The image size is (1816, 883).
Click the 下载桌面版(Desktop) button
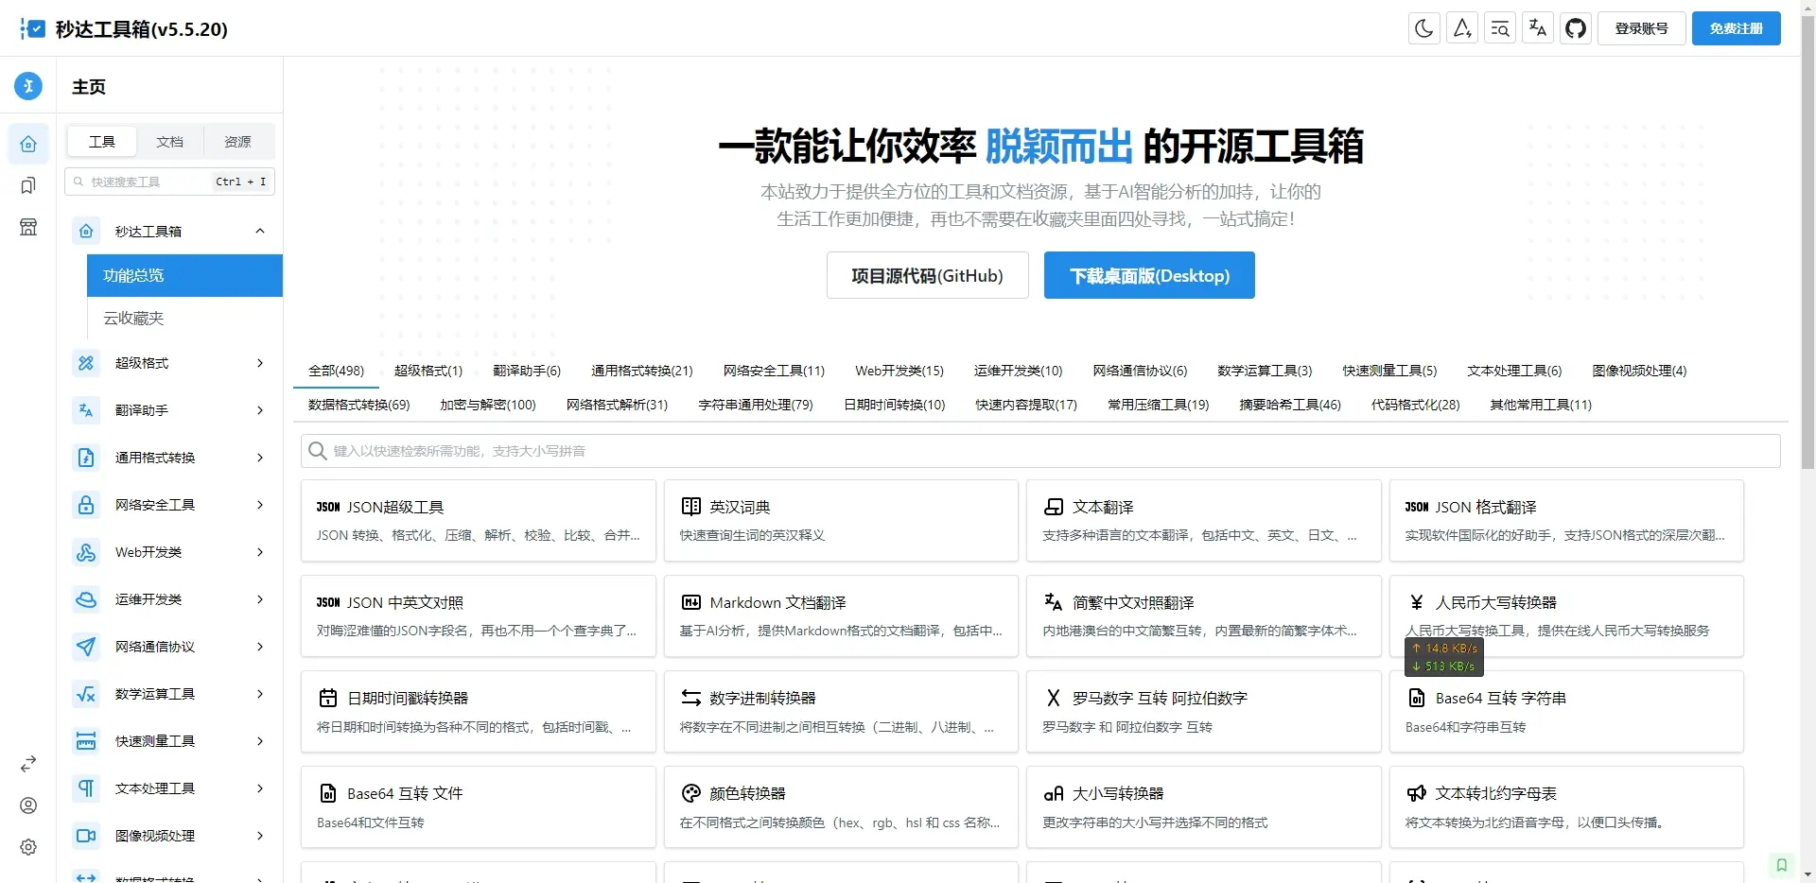coord(1149,275)
